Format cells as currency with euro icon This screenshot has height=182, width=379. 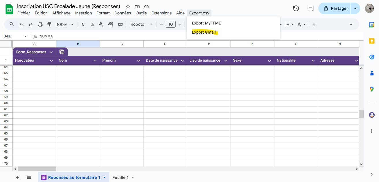(83, 24)
